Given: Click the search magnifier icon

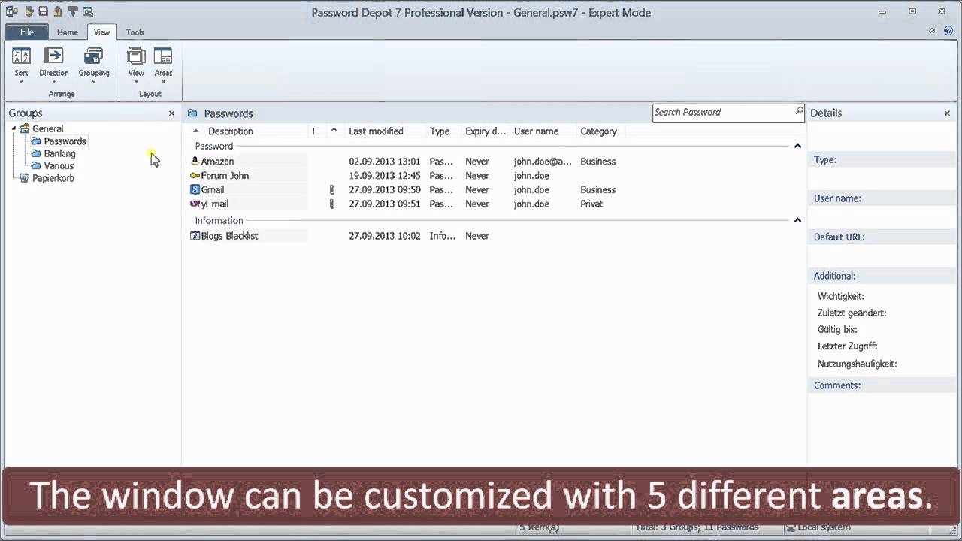Looking at the screenshot, I should pos(799,112).
